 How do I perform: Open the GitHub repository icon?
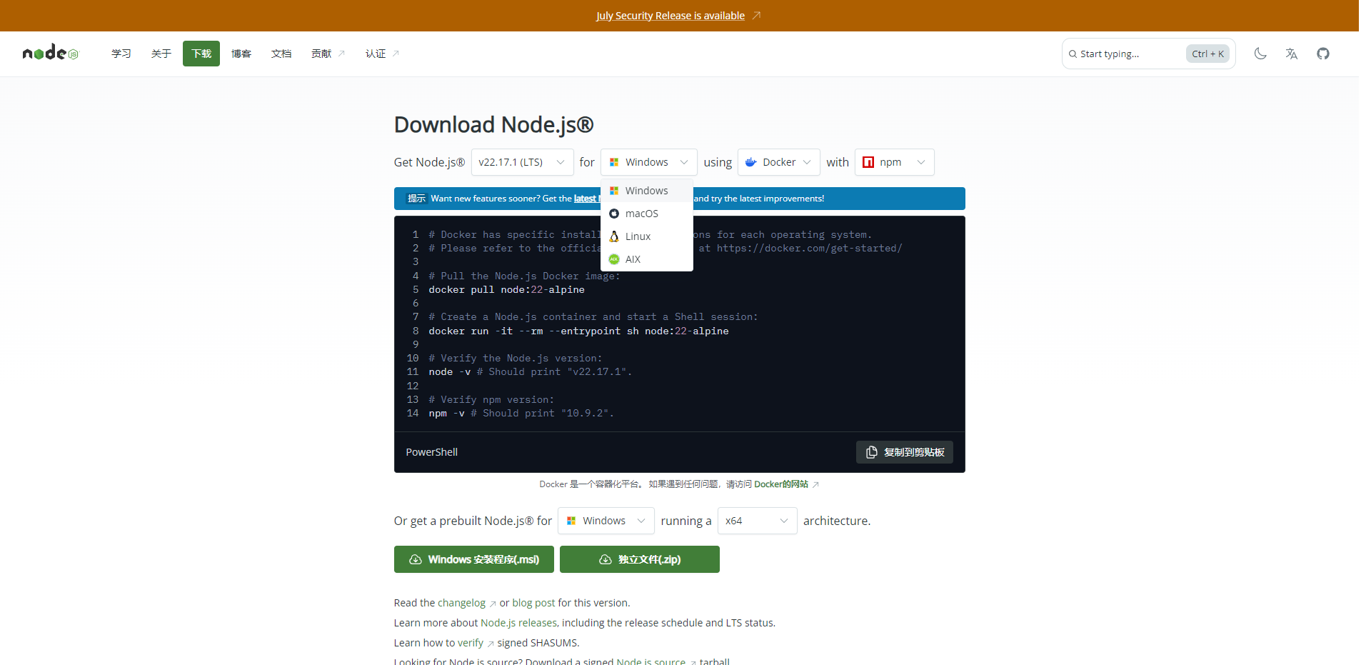[1323, 54]
